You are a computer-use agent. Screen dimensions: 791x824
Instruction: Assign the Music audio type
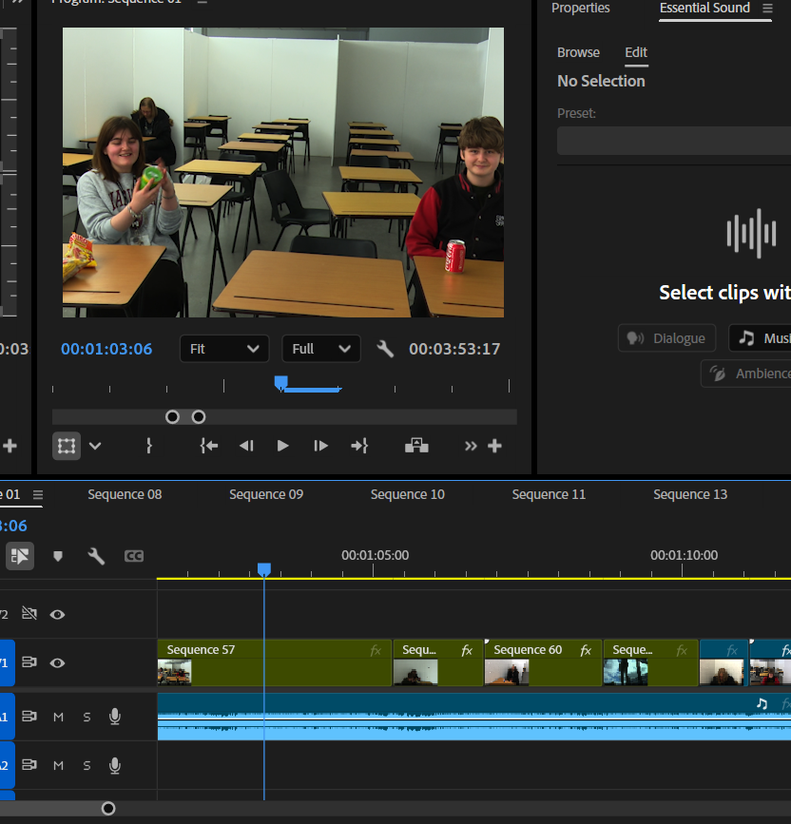(760, 338)
